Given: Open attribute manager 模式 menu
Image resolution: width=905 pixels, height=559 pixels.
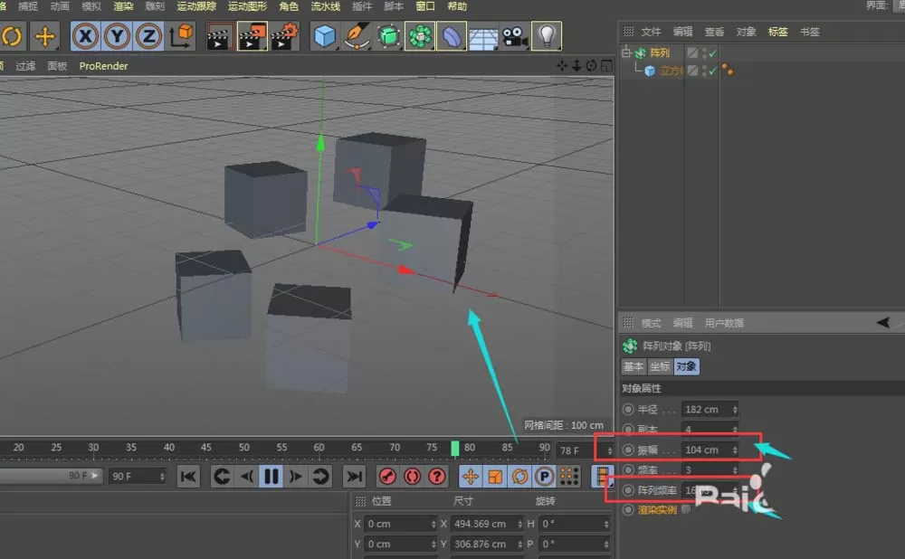Looking at the screenshot, I should click(x=651, y=323).
